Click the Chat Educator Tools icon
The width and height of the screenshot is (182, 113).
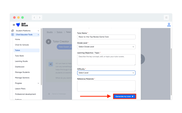(x=12, y=35)
